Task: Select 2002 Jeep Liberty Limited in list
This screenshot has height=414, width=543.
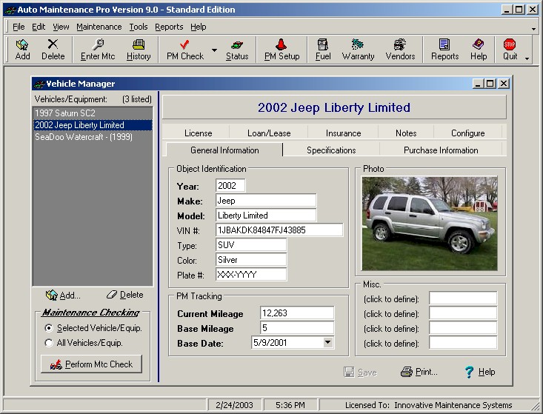Action: click(93, 125)
